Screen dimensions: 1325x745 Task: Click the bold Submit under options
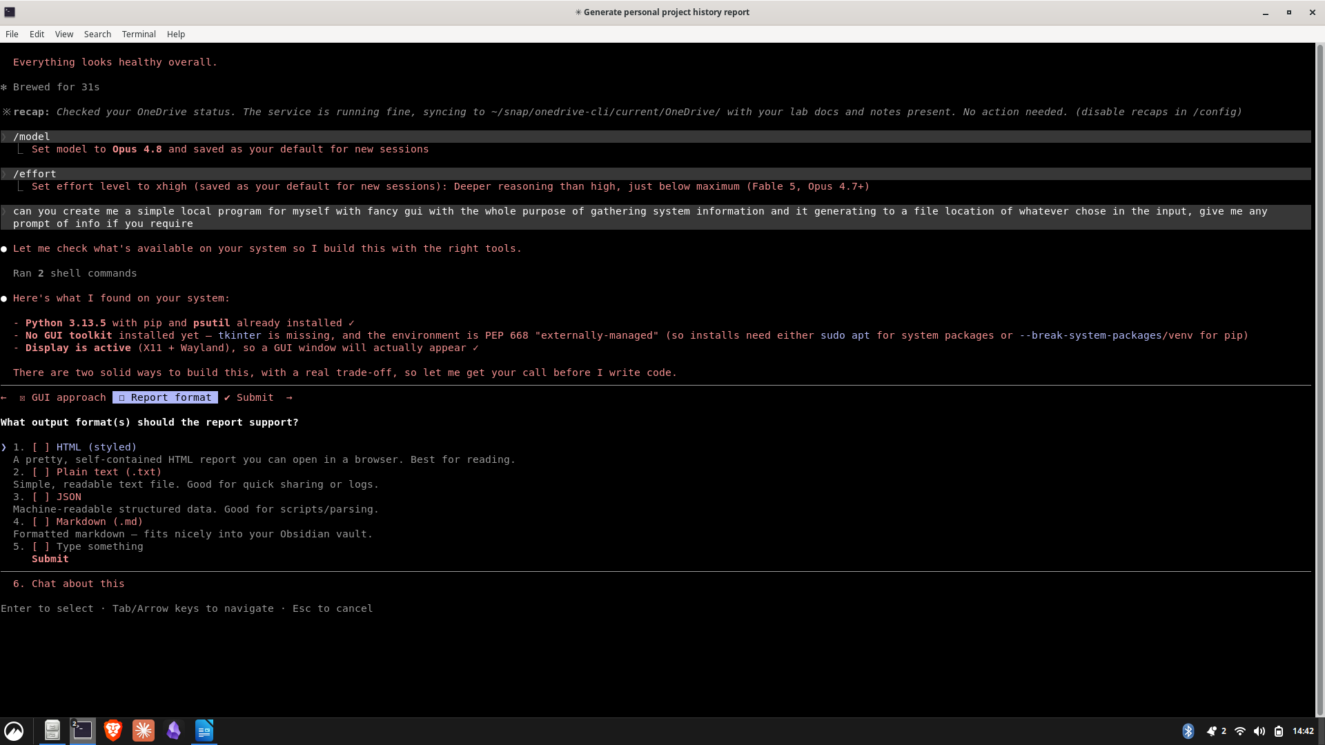click(50, 559)
